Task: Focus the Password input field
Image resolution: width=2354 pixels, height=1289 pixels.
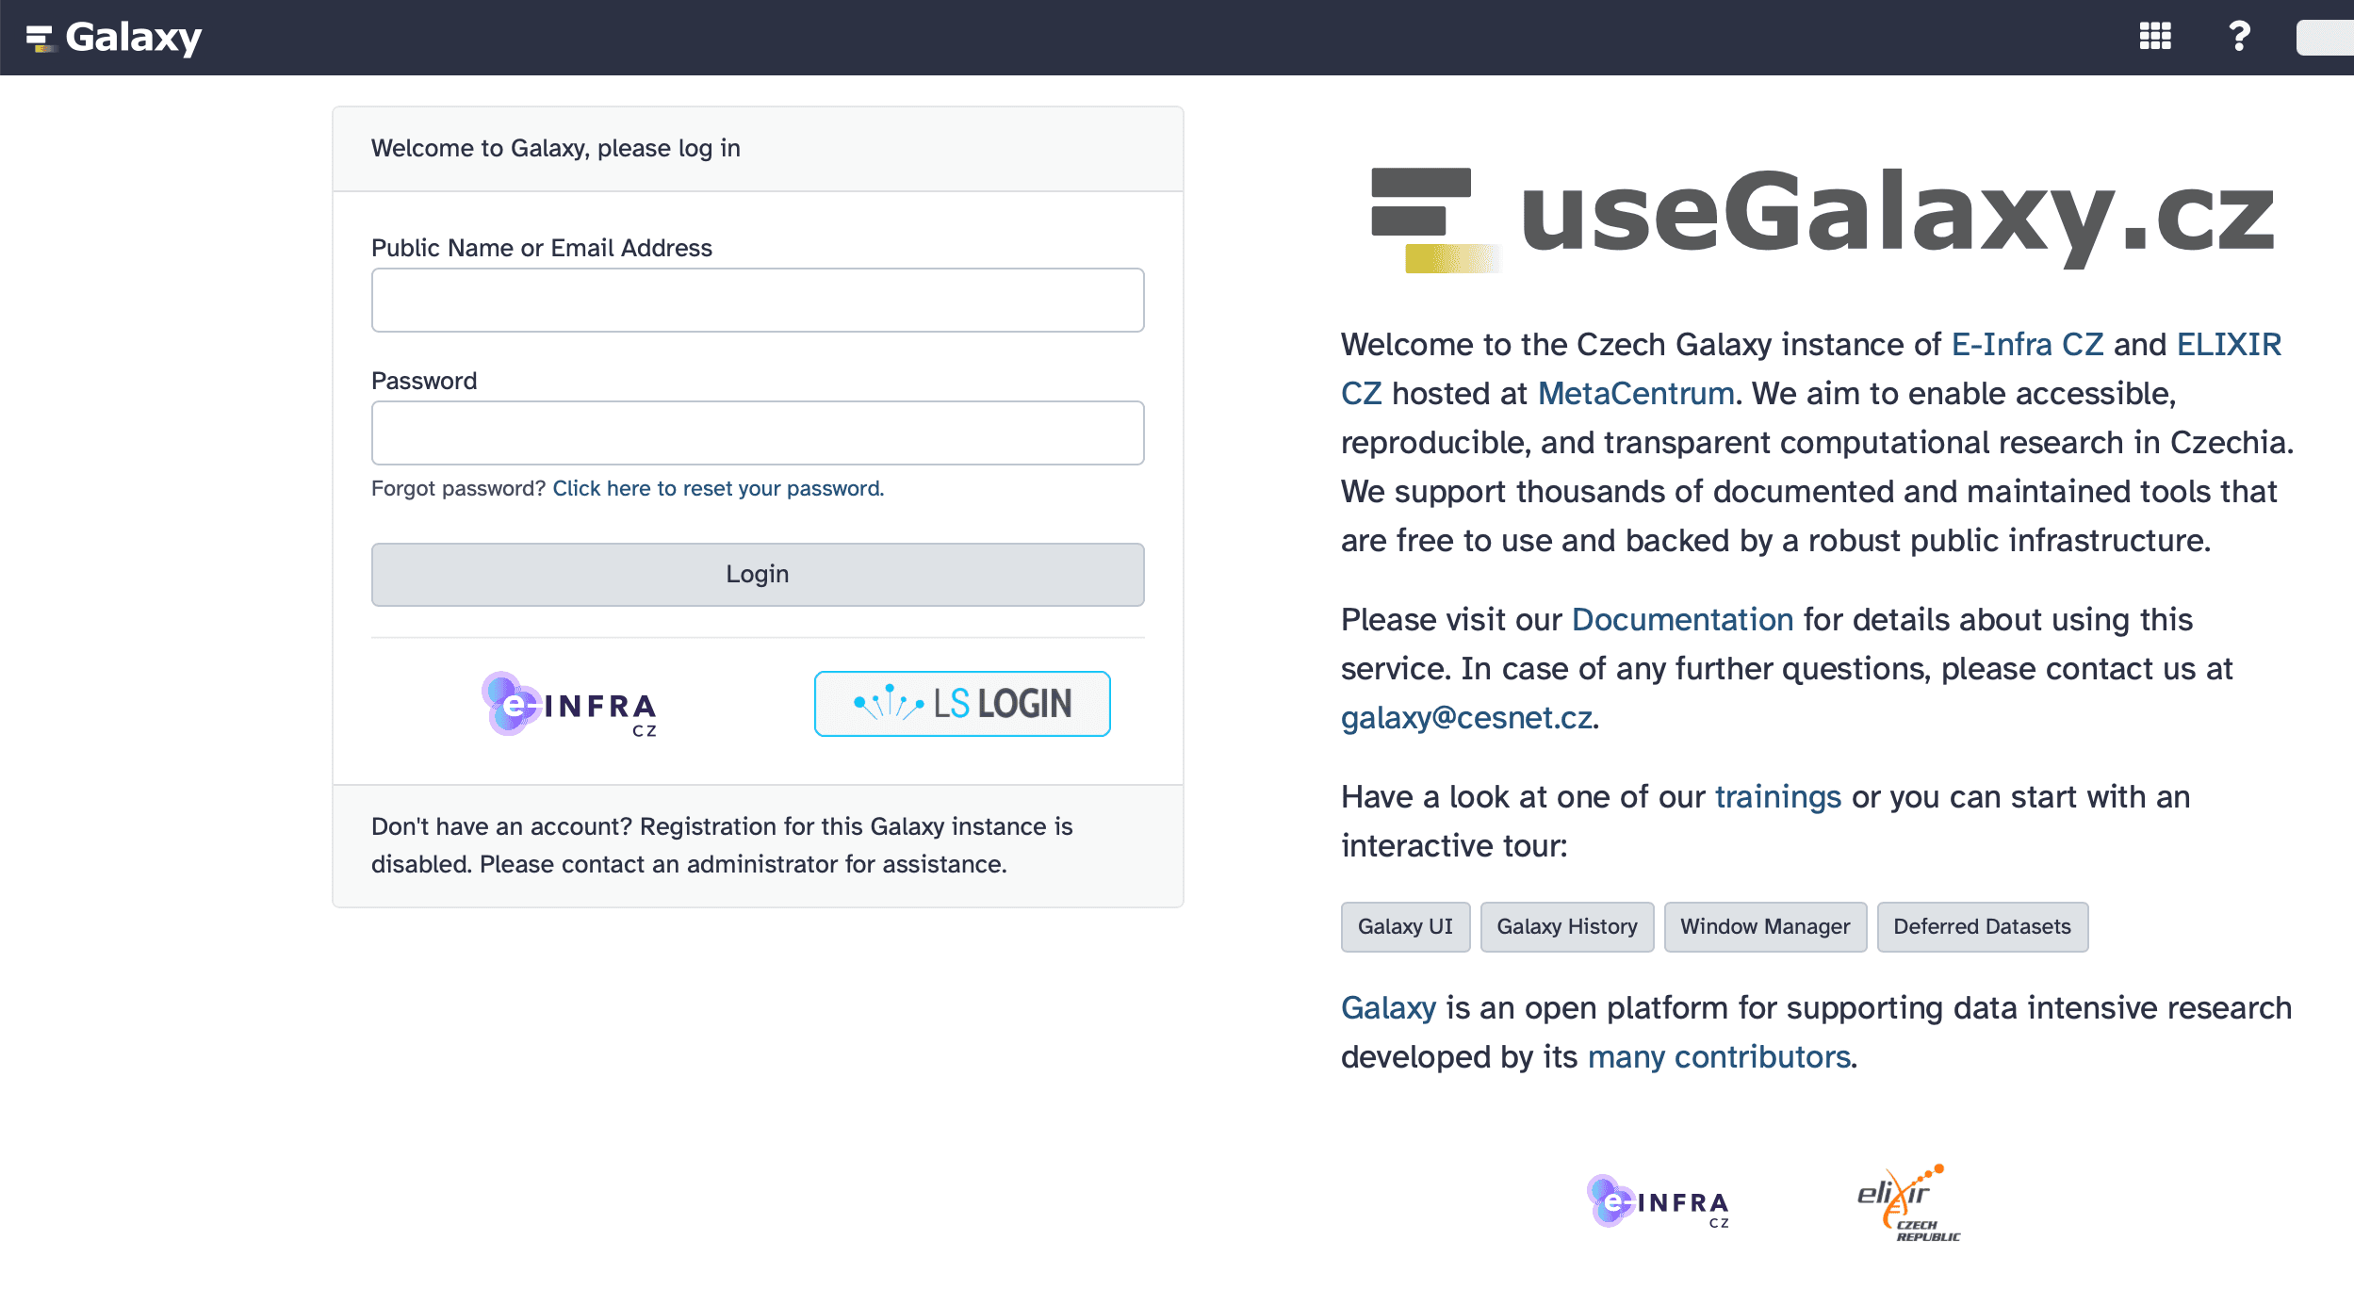Action: (758, 432)
